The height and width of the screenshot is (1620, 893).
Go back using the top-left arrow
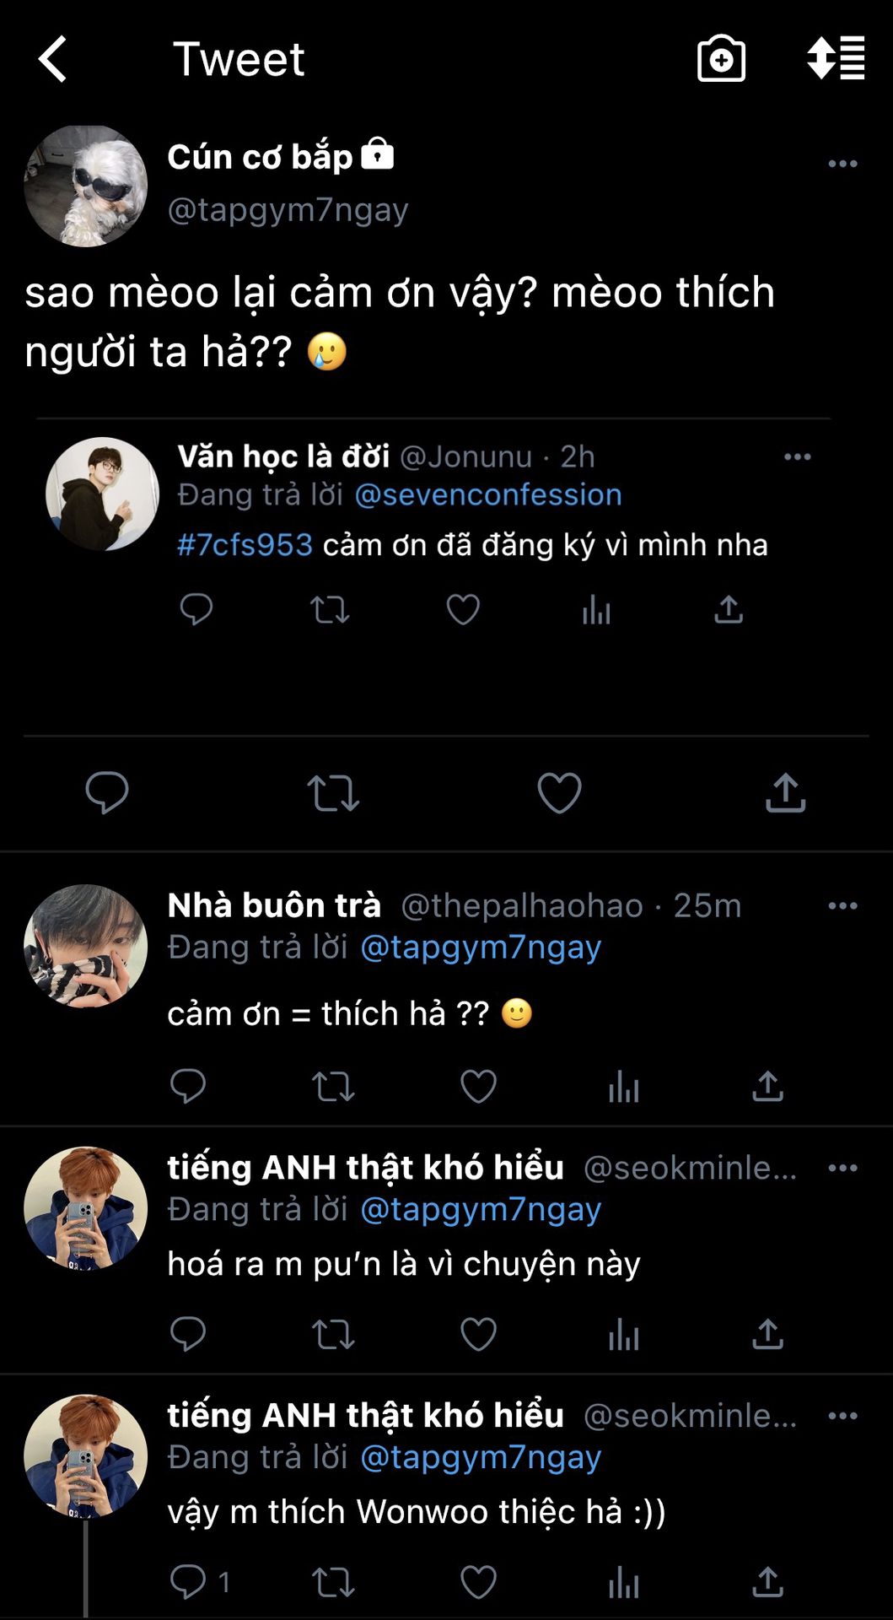[52, 59]
